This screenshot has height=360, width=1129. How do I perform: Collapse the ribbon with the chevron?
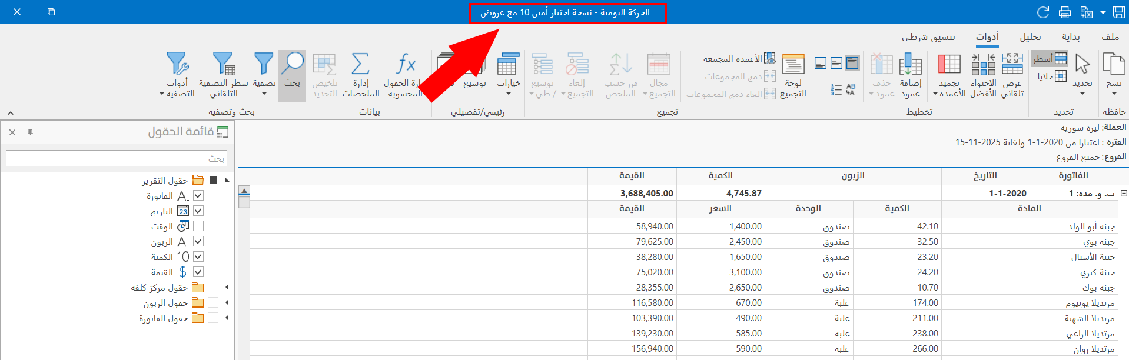coord(10,112)
